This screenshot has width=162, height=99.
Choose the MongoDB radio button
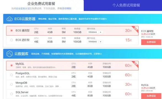[x=12, y=84]
